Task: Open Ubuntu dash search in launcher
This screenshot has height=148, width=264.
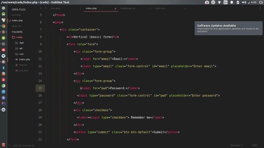Action: click(x=3, y=8)
